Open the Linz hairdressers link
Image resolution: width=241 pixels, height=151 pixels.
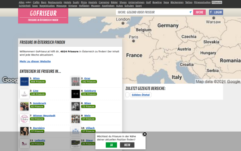(x=36, y=91)
